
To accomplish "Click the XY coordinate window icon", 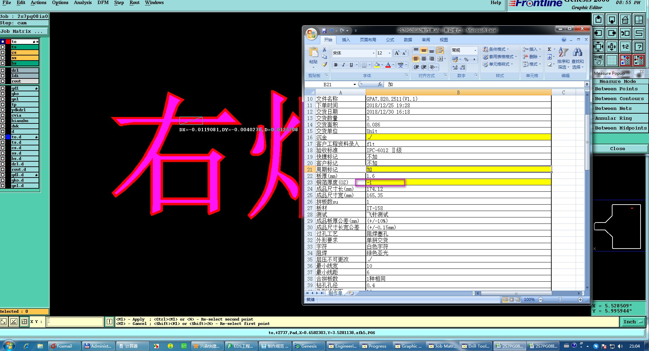I will (639, 20).
